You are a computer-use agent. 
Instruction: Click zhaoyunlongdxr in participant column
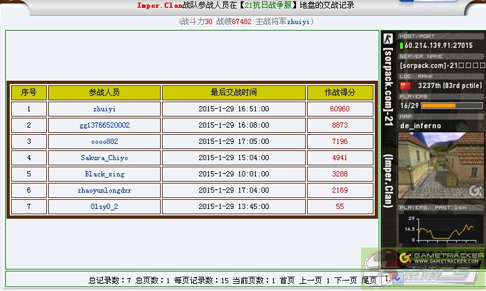[104, 191]
